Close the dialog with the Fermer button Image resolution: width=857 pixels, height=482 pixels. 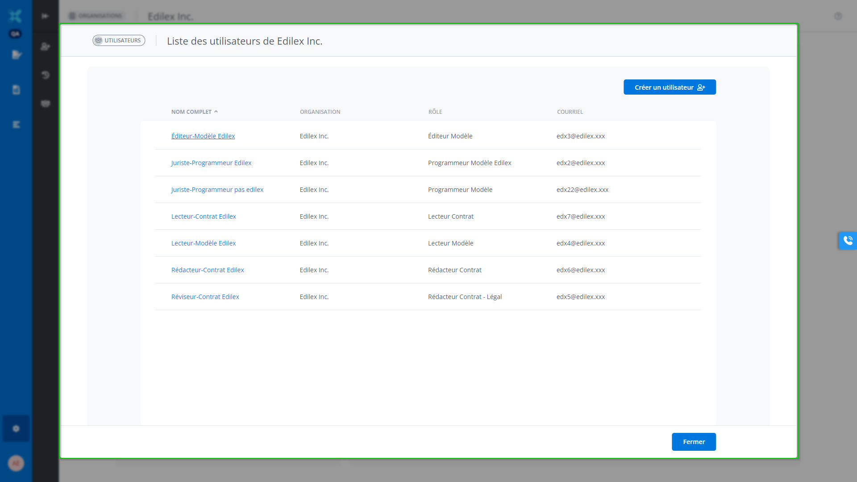pos(694,442)
